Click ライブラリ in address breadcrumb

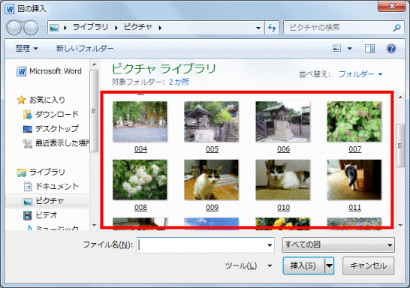[90, 27]
